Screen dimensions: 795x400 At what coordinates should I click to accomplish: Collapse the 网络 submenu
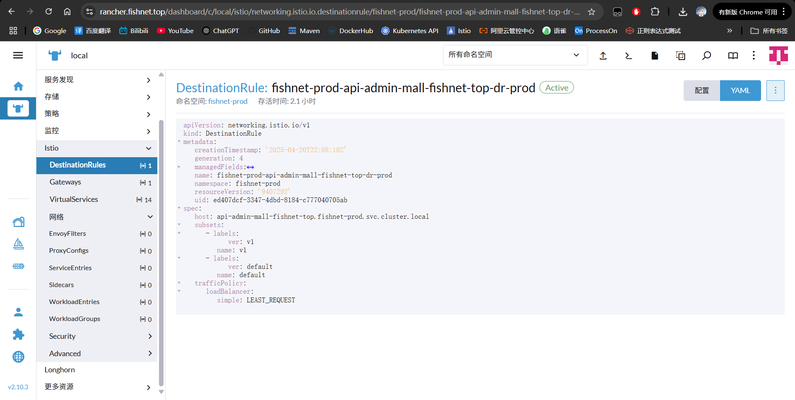coord(97,217)
